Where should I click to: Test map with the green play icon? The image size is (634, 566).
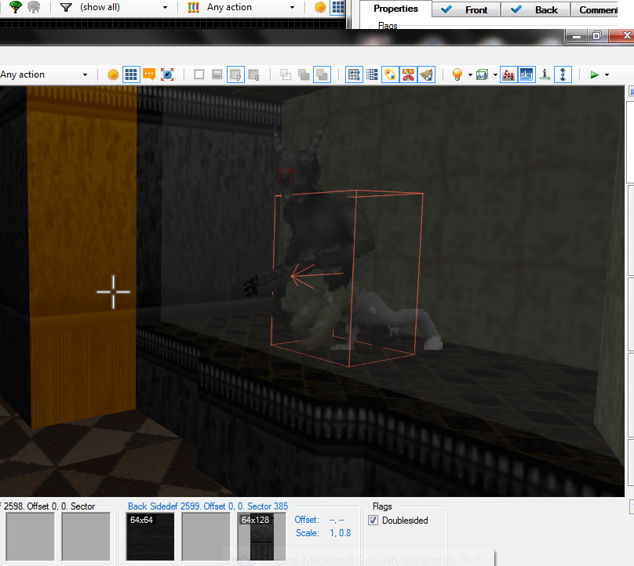(595, 74)
